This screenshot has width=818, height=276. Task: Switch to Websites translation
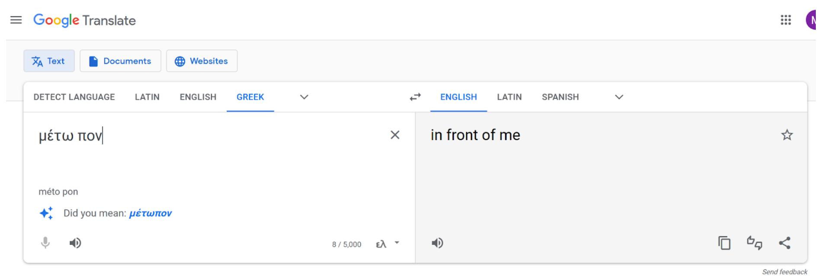click(x=202, y=61)
